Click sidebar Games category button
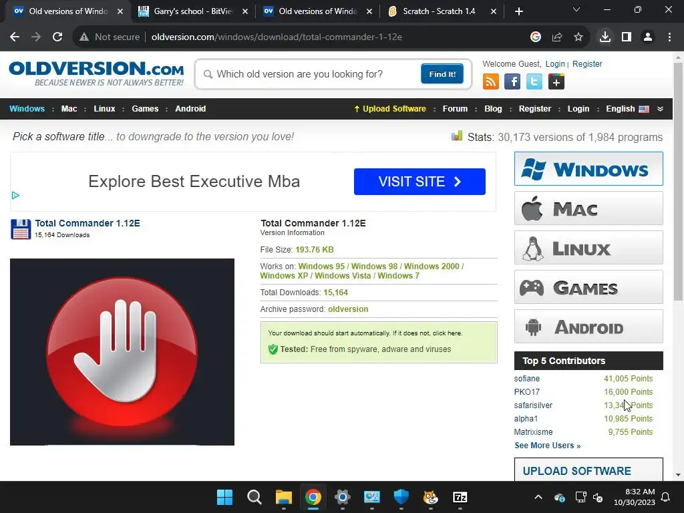This screenshot has height=513, width=684. tap(588, 287)
